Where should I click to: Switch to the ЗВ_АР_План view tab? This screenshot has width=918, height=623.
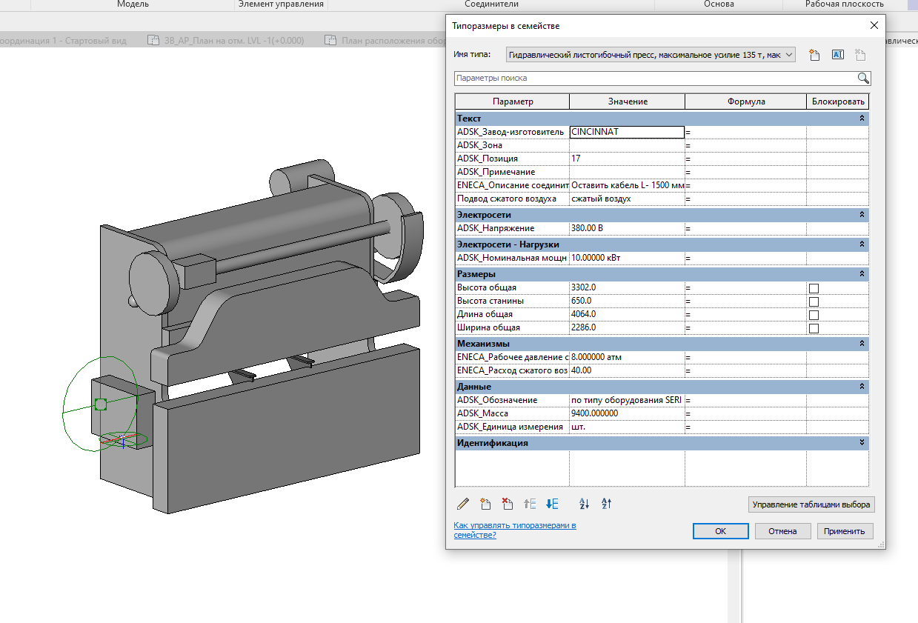(x=226, y=41)
